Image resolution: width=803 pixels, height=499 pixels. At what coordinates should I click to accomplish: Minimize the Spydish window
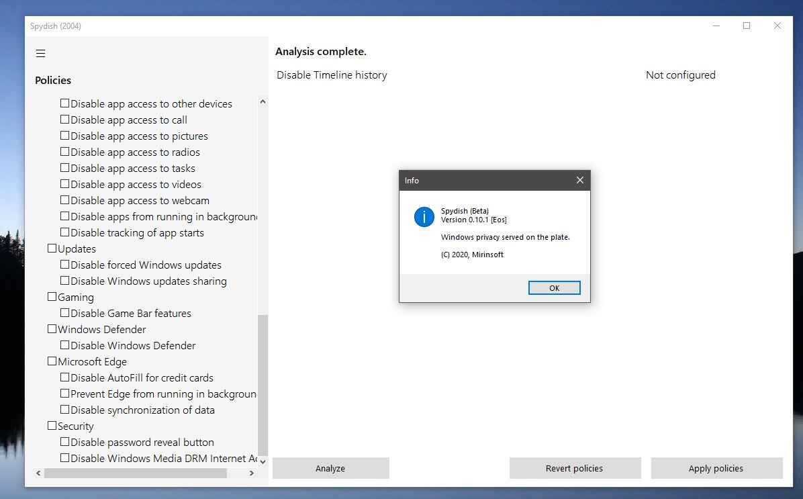pos(716,26)
